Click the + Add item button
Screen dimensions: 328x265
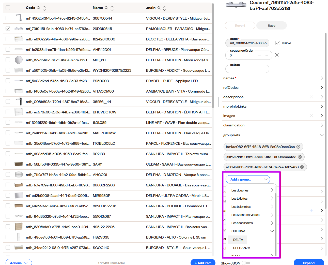pyautogui.click(x=203, y=263)
